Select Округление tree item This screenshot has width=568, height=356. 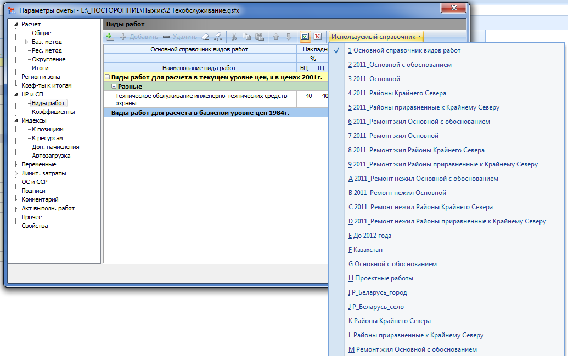pyautogui.click(x=48, y=59)
